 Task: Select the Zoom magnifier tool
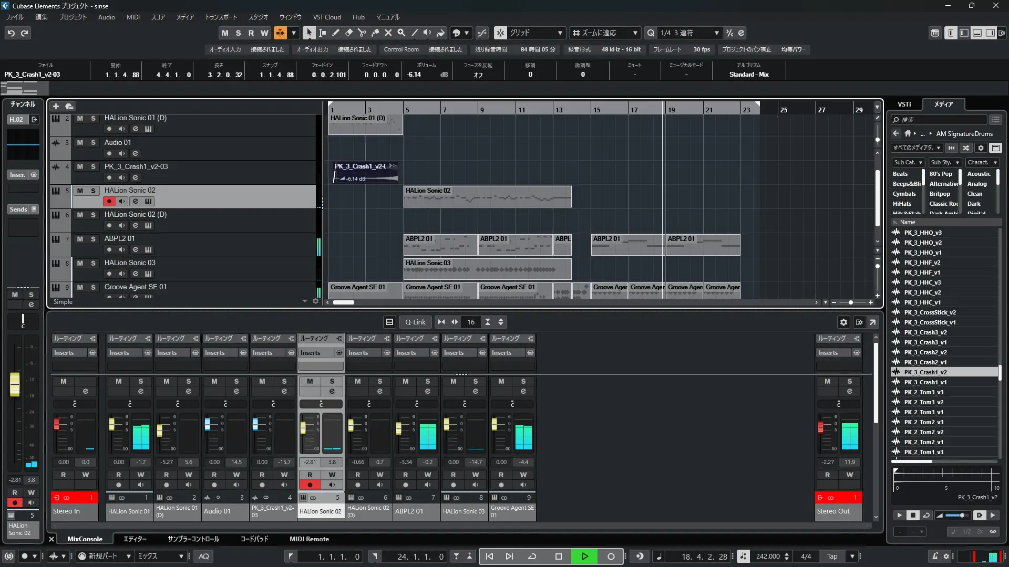tap(401, 33)
